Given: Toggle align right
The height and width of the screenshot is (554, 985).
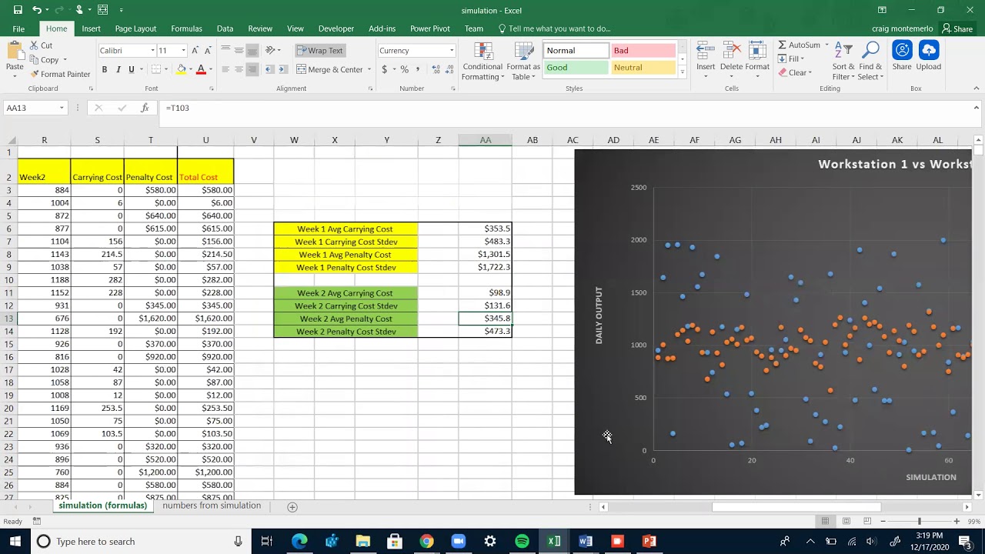Looking at the screenshot, I should click(253, 69).
